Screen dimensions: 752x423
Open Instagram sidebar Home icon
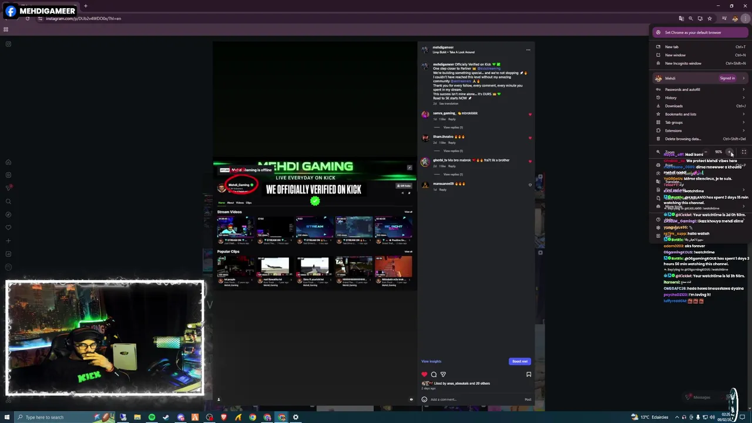point(8,162)
